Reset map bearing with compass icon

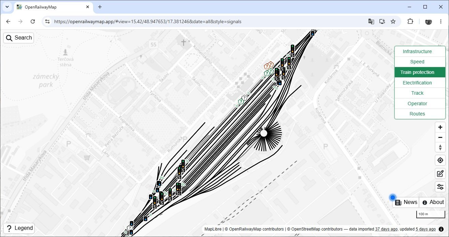[440, 147]
